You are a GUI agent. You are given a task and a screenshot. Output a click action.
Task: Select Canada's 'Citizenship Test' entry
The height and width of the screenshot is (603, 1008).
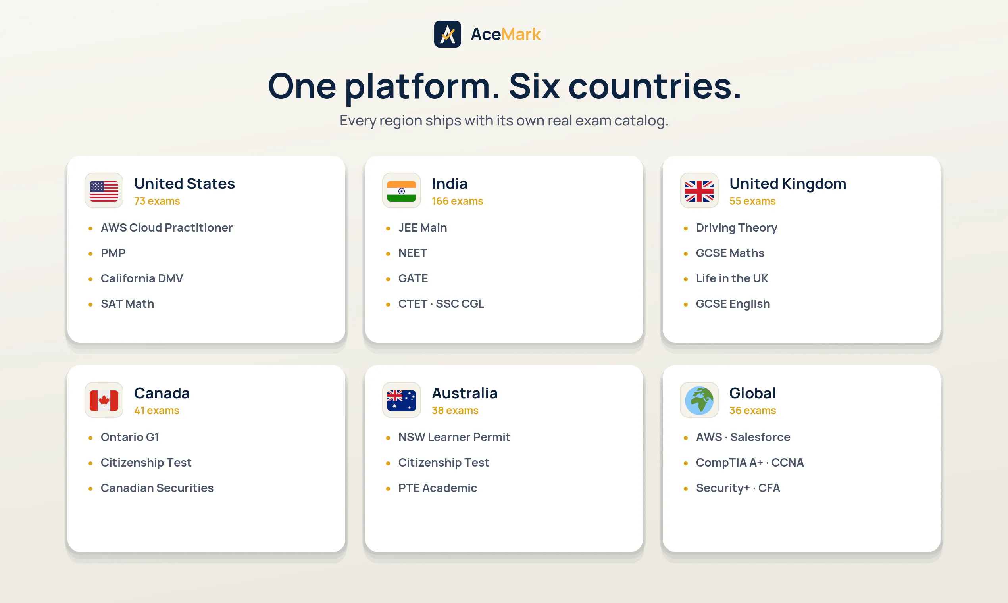click(x=146, y=463)
